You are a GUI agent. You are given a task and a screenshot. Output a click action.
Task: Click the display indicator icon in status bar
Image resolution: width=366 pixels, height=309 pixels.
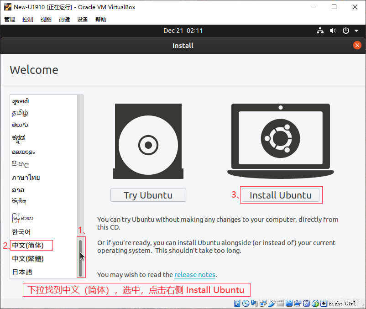pyautogui.click(x=289, y=303)
